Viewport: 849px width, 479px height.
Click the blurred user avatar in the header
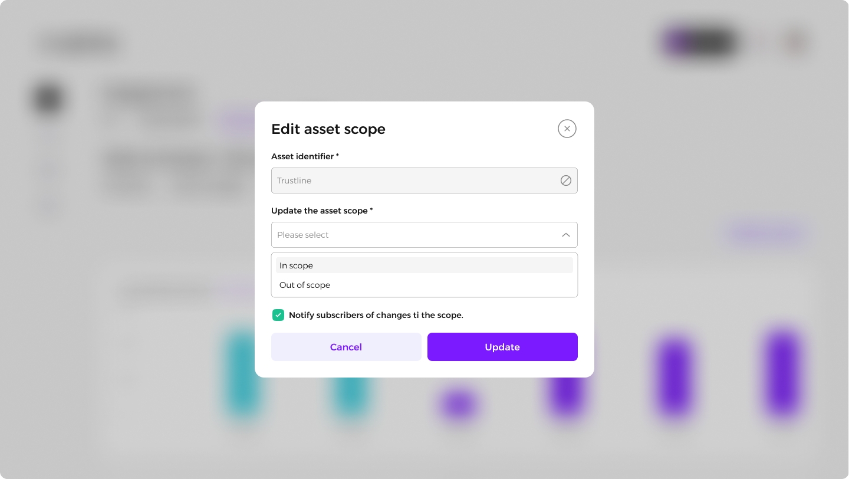(796, 43)
